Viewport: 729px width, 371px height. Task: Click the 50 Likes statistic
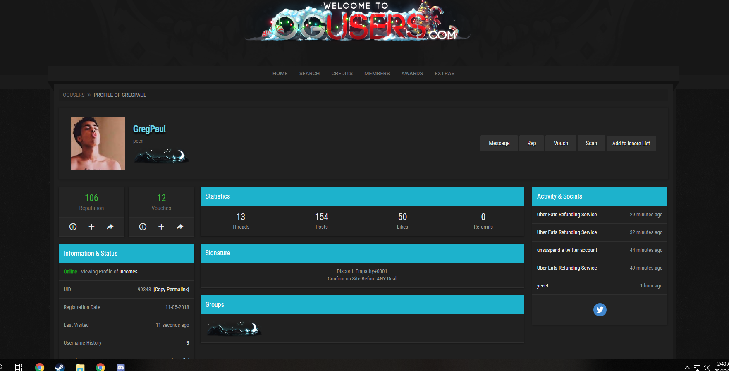(x=402, y=217)
